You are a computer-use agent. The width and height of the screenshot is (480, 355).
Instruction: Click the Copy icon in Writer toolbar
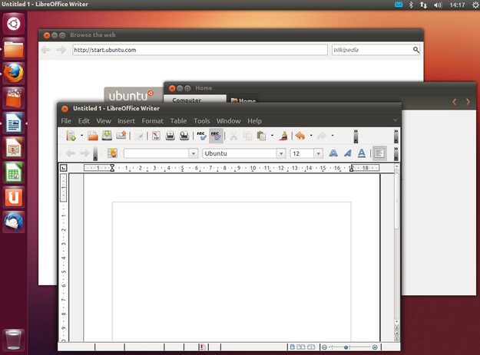pos(247,136)
